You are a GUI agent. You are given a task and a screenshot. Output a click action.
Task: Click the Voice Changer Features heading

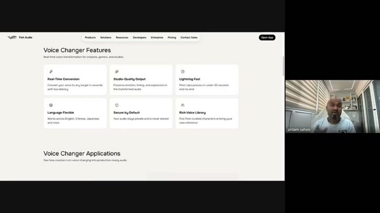click(x=77, y=50)
